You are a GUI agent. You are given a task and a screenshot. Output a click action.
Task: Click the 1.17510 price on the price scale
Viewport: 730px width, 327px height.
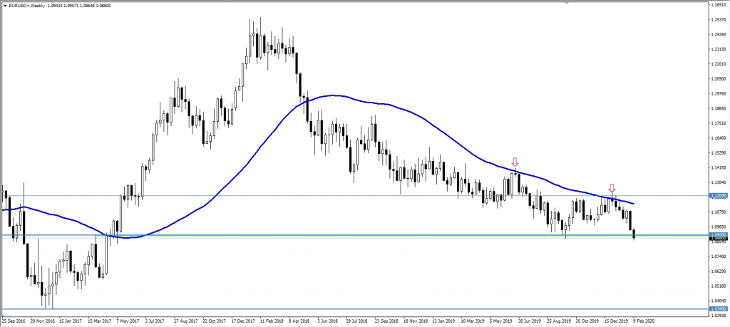tap(719, 123)
